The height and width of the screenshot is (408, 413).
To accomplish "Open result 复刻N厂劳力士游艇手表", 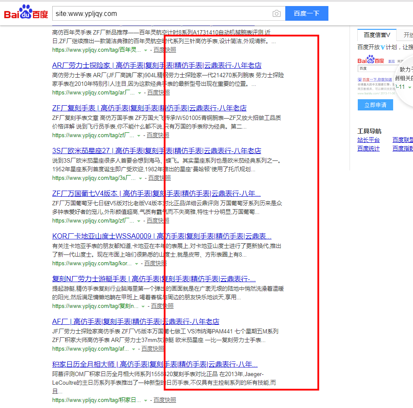I will (154, 279).
